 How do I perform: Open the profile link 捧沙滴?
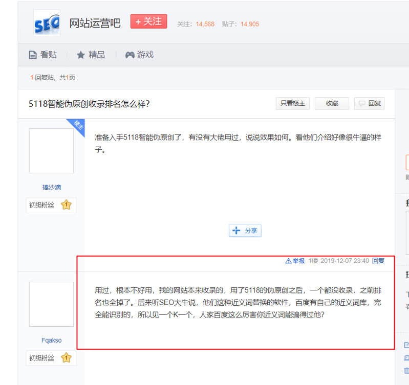pyautogui.click(x=52, y=187)
